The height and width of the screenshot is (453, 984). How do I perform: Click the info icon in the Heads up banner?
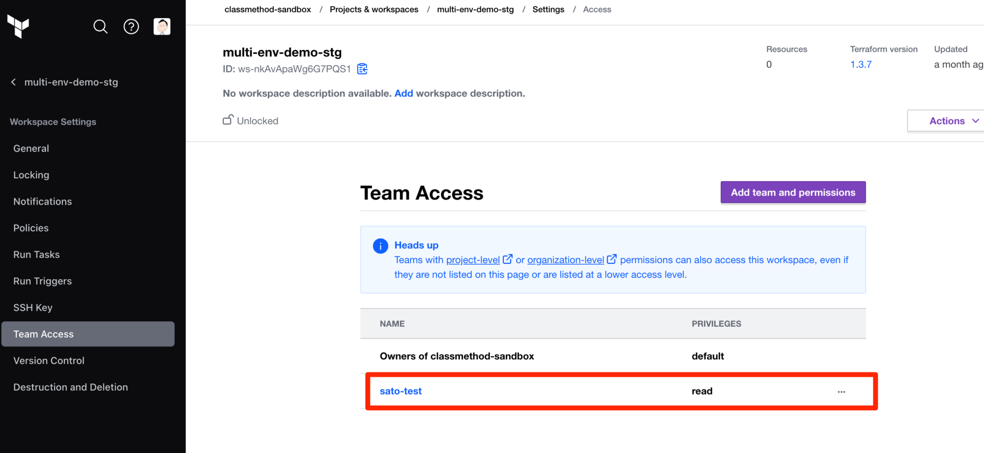click(380, 245)
